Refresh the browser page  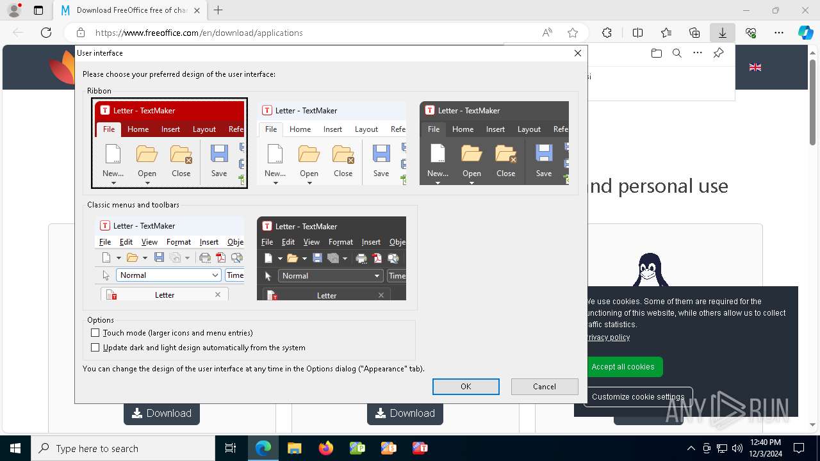[46, 33]
